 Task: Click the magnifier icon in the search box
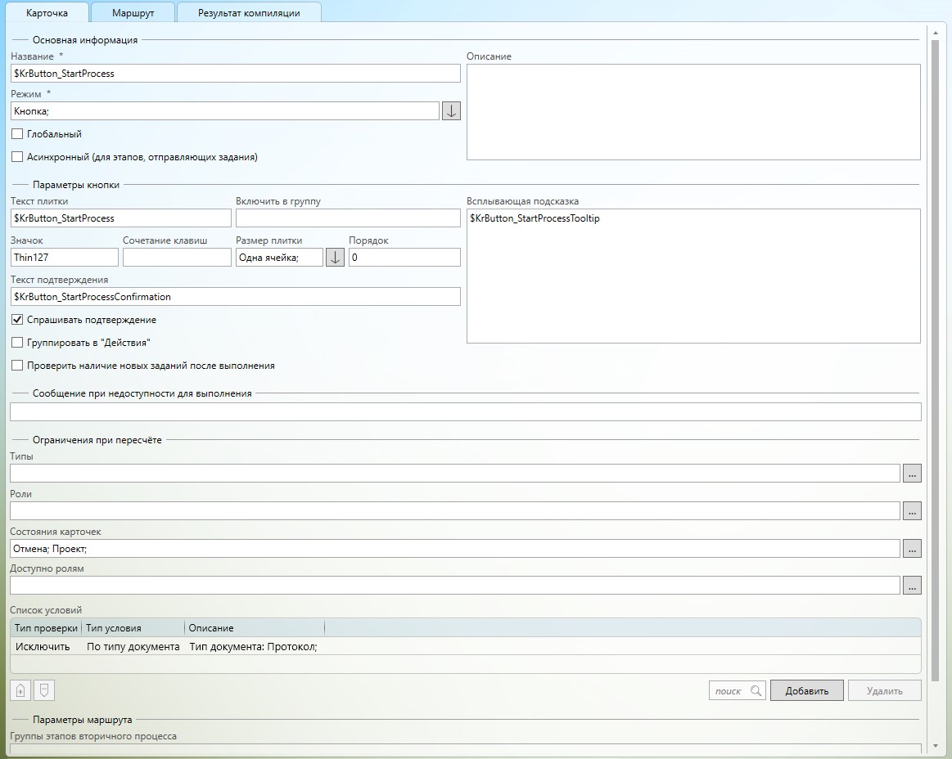pos(756,691)
